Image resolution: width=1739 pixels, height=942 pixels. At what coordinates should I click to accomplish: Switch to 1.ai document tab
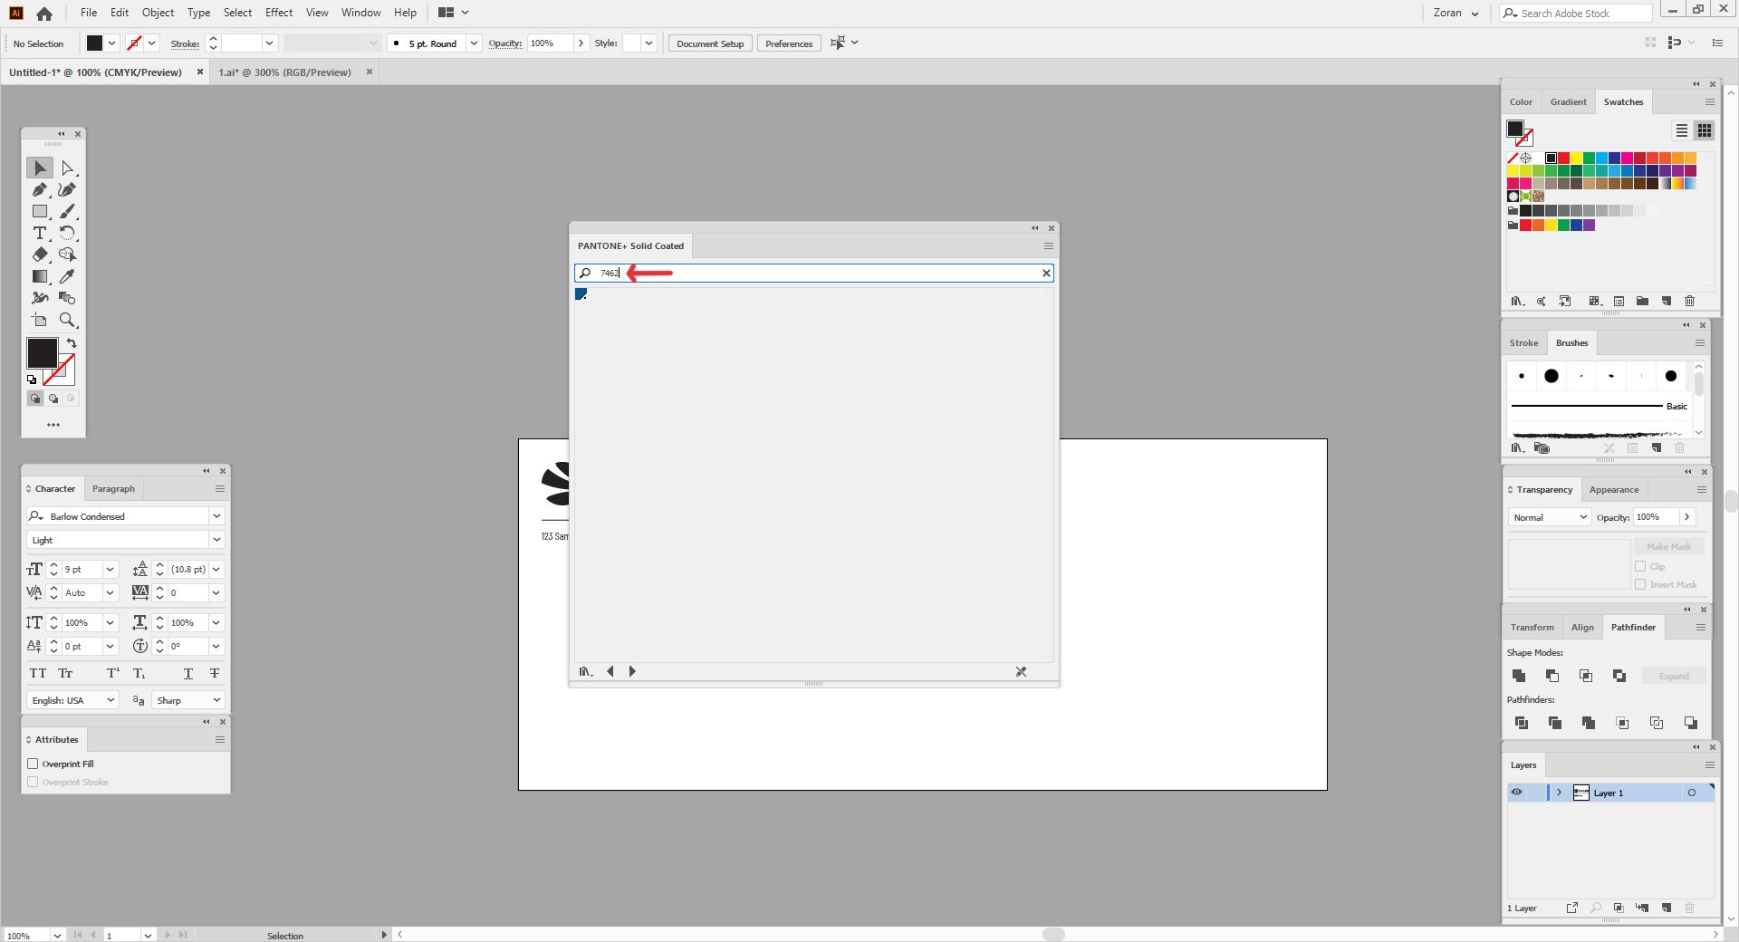tap(284, 72)
